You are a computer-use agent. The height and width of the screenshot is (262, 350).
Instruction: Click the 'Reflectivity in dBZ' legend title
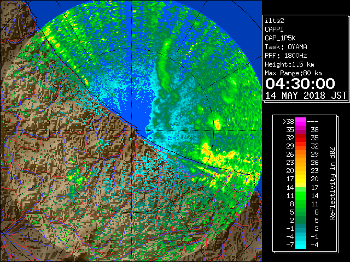click(332, 183)
